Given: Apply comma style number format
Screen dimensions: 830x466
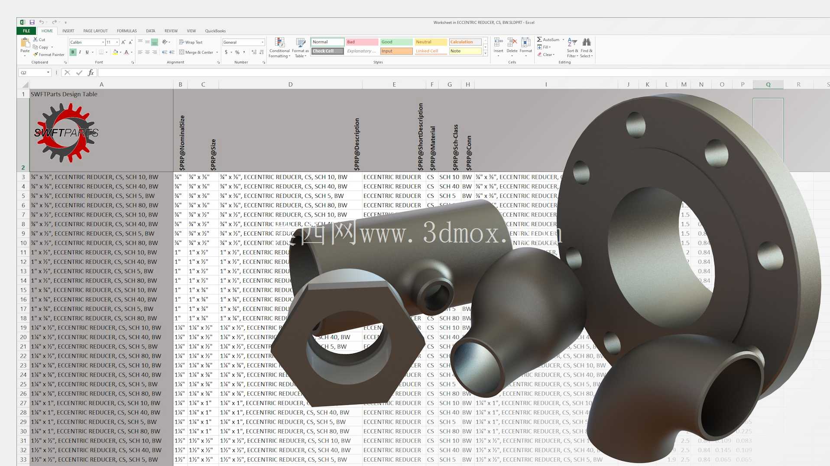Looking at the screenshot, I should (244, 52).
